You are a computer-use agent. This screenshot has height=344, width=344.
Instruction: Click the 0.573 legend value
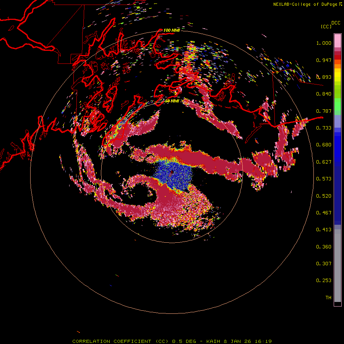coord(324,179)
